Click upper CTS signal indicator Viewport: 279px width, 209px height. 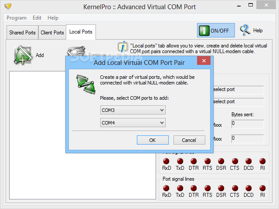[x=235, y=161]
